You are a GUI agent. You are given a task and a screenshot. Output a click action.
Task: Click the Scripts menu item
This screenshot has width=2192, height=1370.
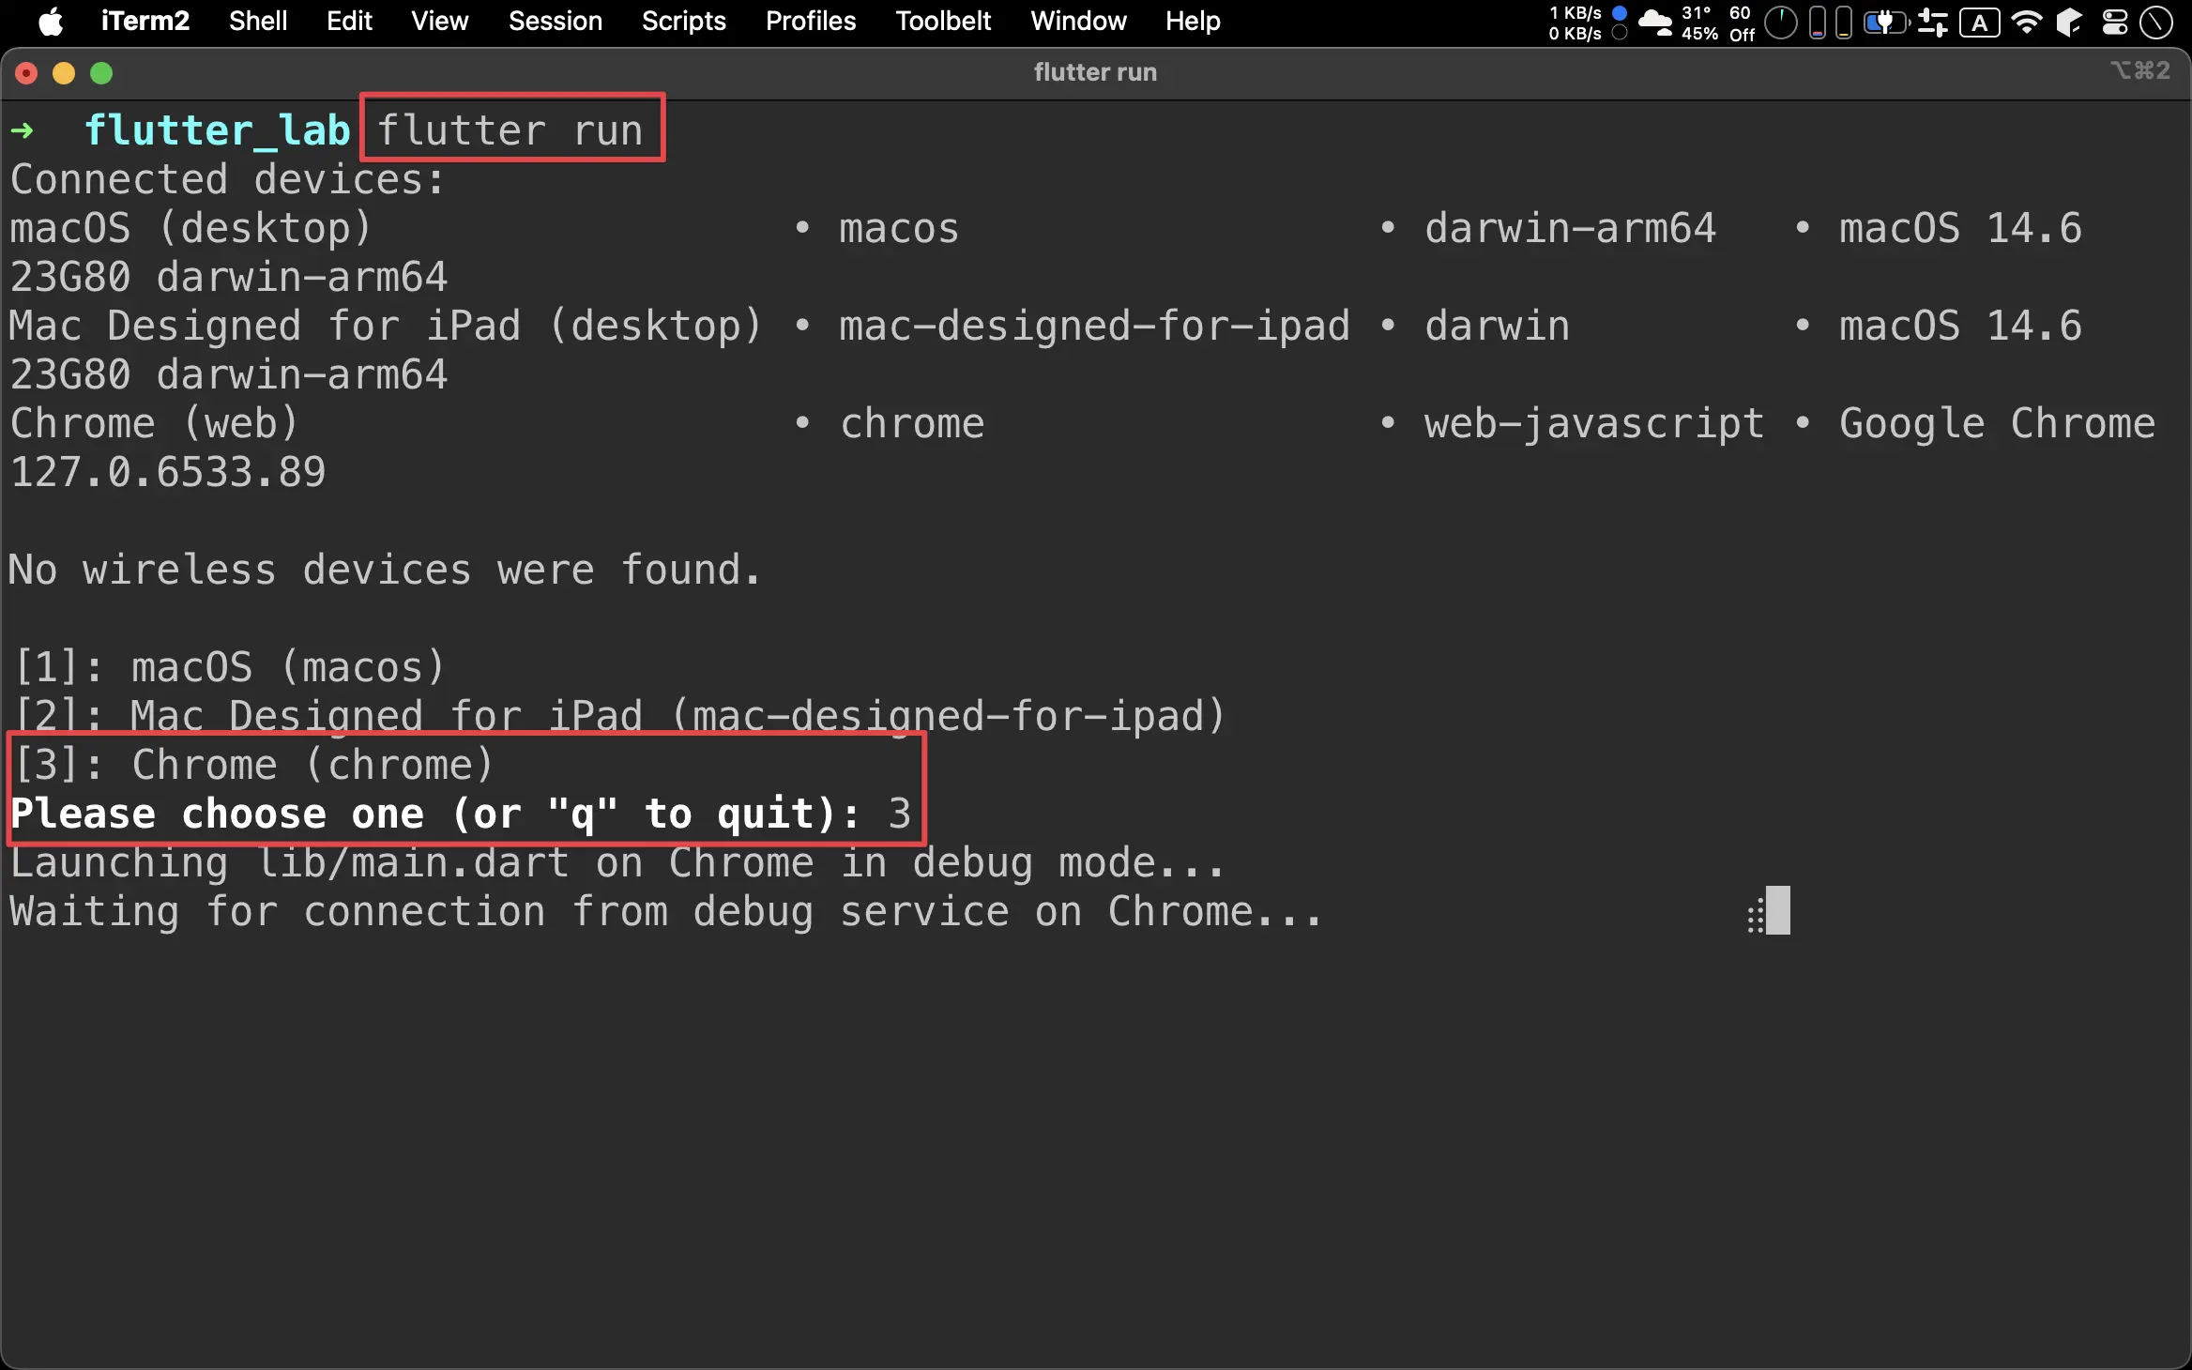pyautogui.click(x=683, y=21)
